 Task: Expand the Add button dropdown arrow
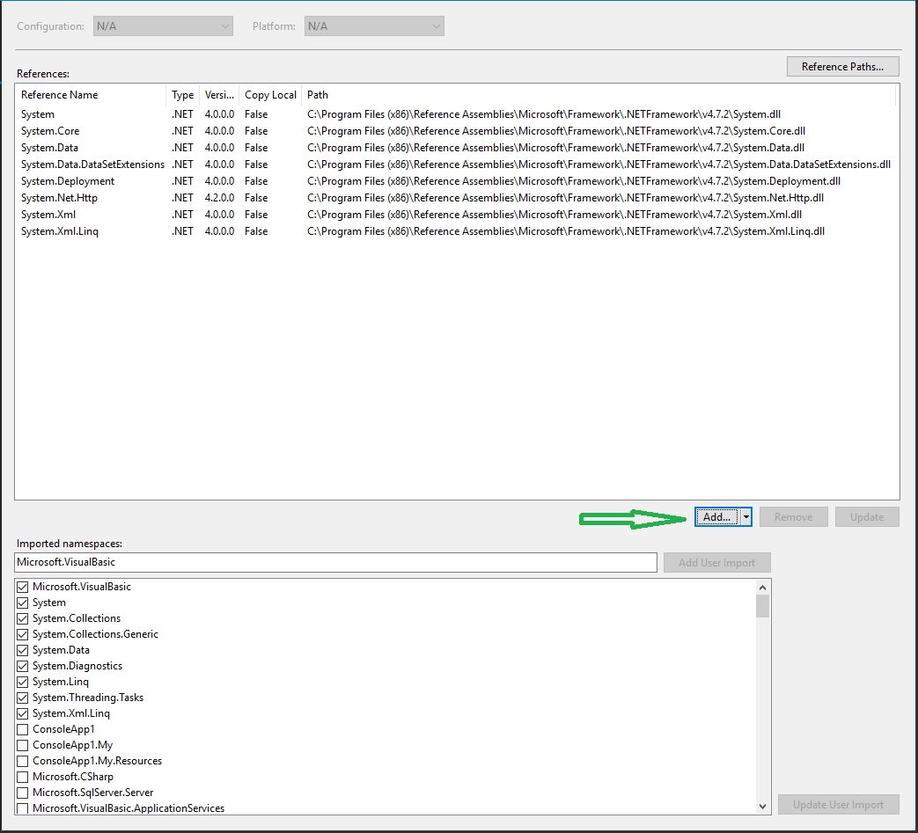tap(745, 517)
